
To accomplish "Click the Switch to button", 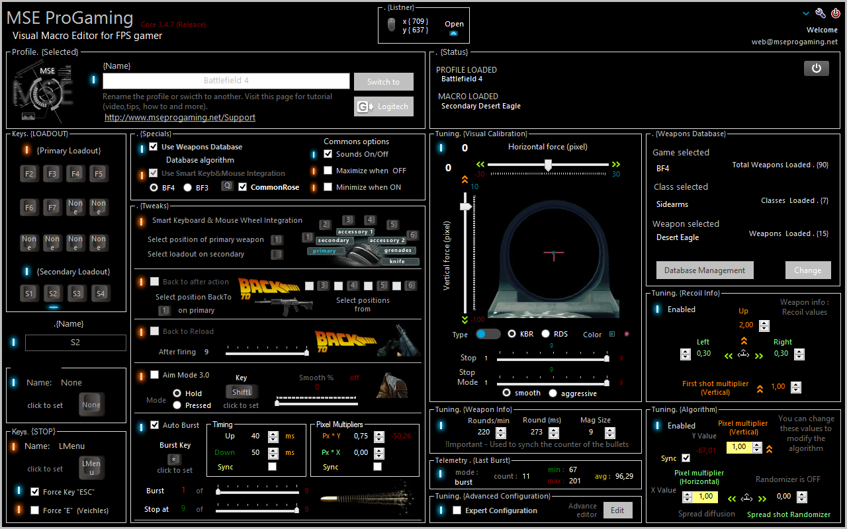I will coord(384,82).
